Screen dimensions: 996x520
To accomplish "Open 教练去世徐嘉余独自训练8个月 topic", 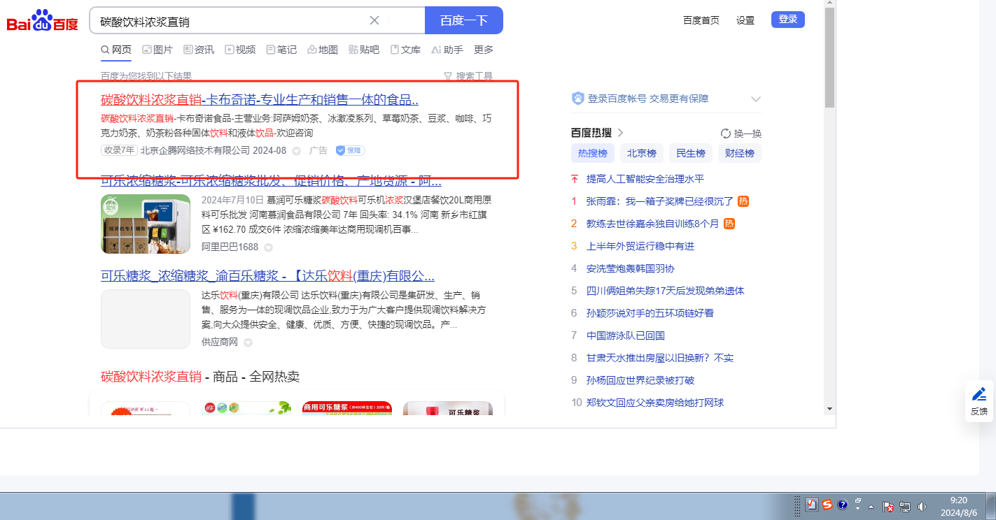I will pos(653,224).
